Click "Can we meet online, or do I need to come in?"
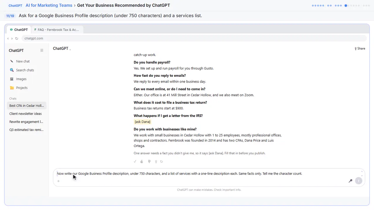This screenshot has height=210, width=374. point(169,89)
